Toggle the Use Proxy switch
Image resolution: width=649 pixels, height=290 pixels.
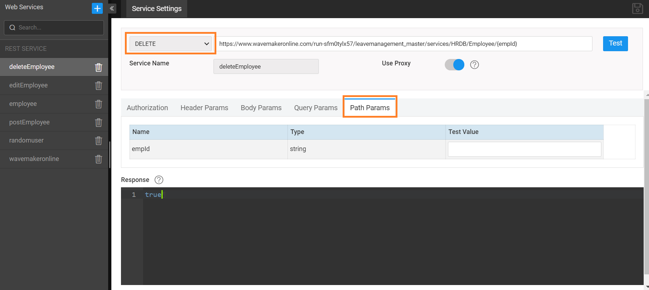[x=454, y=65]
